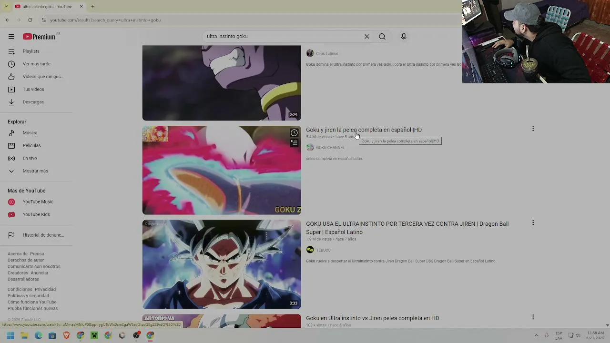The height and width of the screenshot is (343, 610).
Task: Open the microphone indicator in system tray
Action: tap(547, 335)
